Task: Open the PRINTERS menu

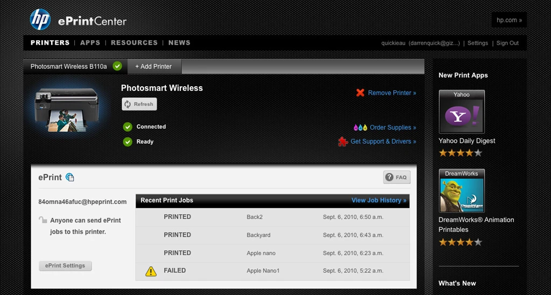Action: click(x=50, y=43)
